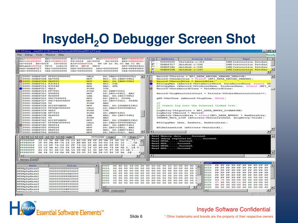This screenshot has height=223, width=298.
Task: Click the blue breakpoint beside first EfiCopyMem line
Action: click(151, 84)
